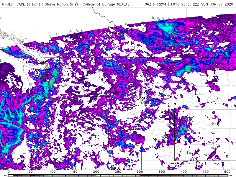Click the colorbar tick label '150'
236x177 pixels.
(74, 172)
